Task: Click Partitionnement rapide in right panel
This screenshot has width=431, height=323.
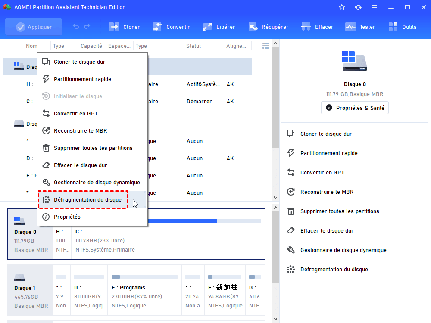Action: 322,153
